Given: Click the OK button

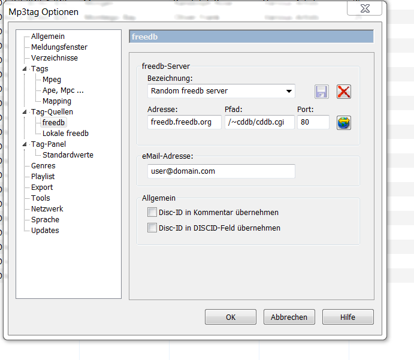Looking at the screenshot, I should pos(231,317).
